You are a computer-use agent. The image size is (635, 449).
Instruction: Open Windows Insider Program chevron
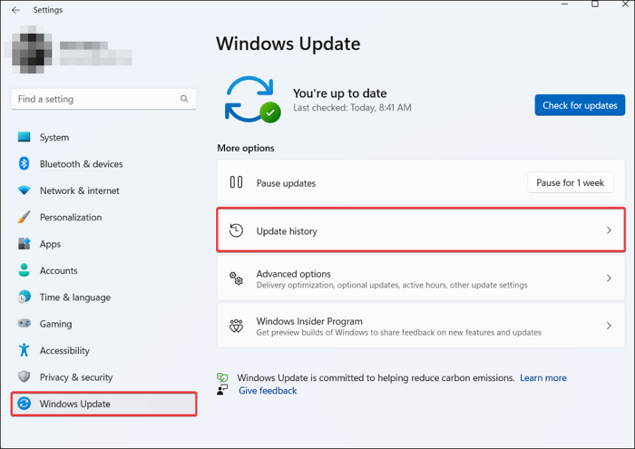[609, 326]
